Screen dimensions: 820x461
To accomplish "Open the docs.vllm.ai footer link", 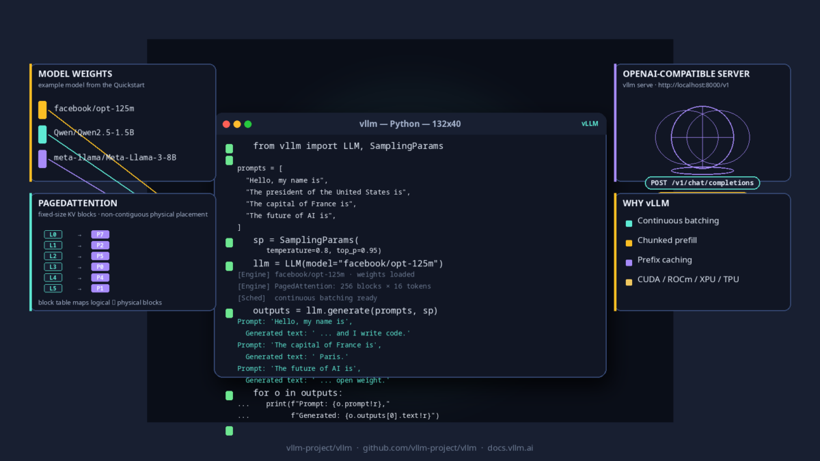I will pyautogui.click(x=510, y=448).
